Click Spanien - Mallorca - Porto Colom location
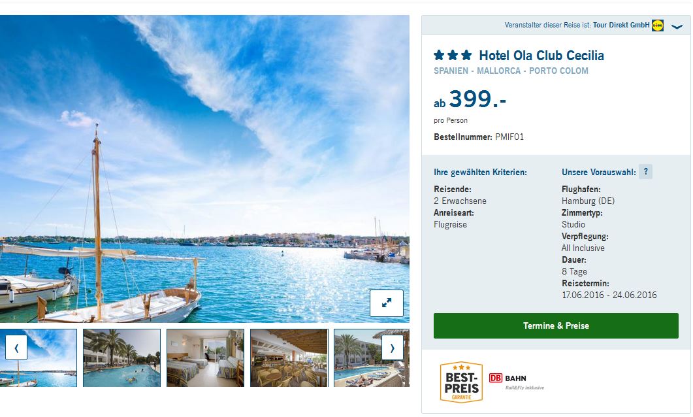 (x=511, y=71)
